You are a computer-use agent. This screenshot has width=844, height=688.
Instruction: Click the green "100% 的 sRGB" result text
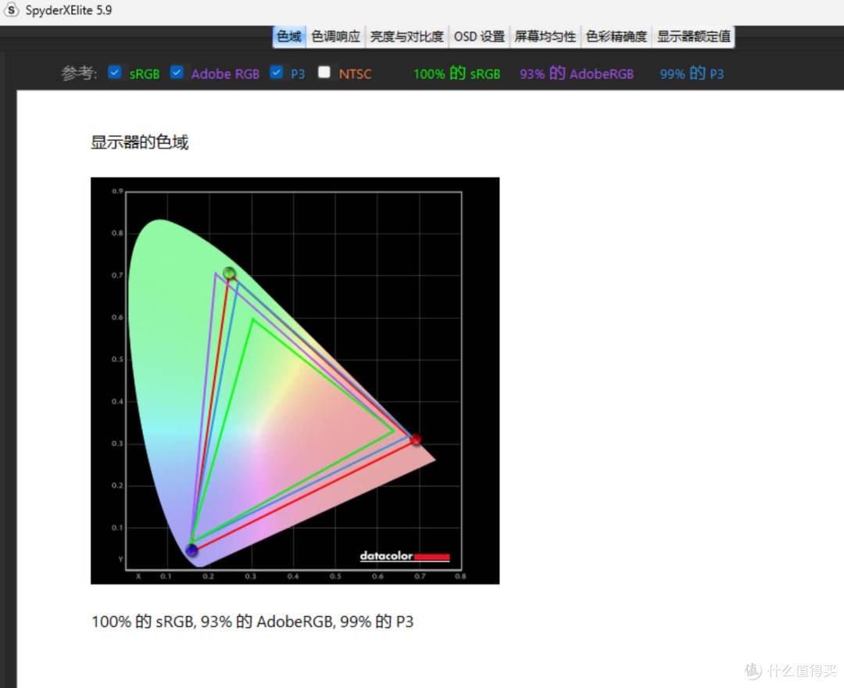click(457, 73)
